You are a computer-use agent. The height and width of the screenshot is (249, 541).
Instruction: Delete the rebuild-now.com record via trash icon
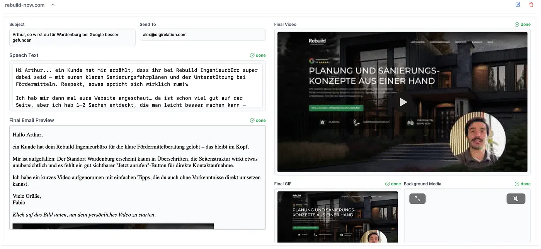(531, 5)
